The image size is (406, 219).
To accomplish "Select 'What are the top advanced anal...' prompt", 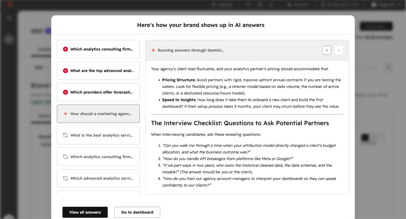I will [98, 71].
